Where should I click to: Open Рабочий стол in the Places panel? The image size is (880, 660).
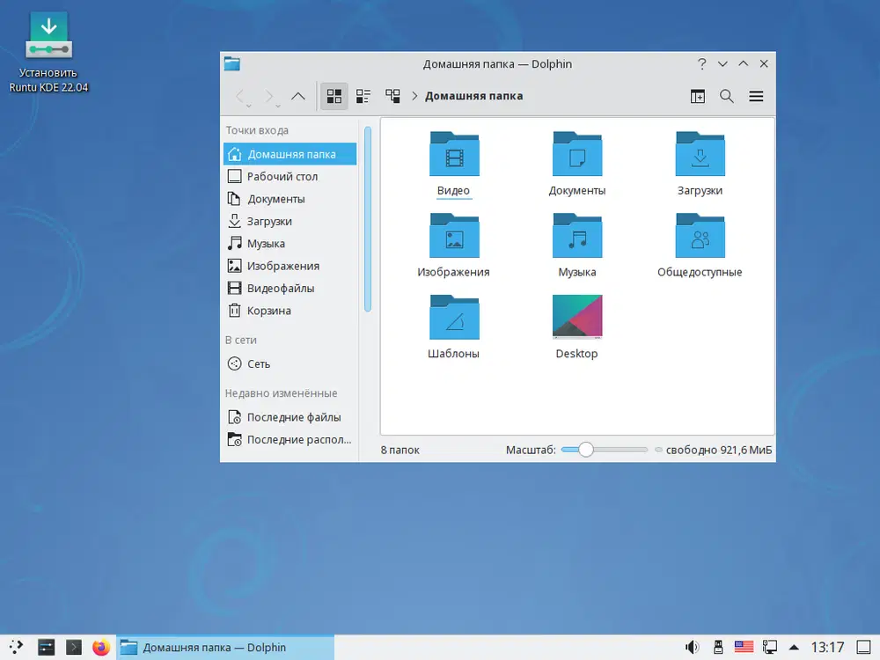[290, 176]
